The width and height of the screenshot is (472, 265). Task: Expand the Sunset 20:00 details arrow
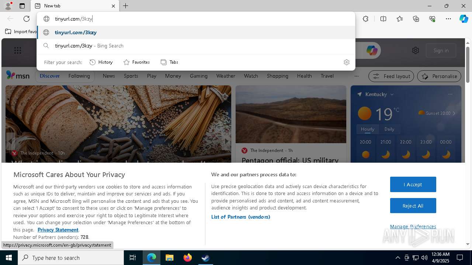pos(454,113)
